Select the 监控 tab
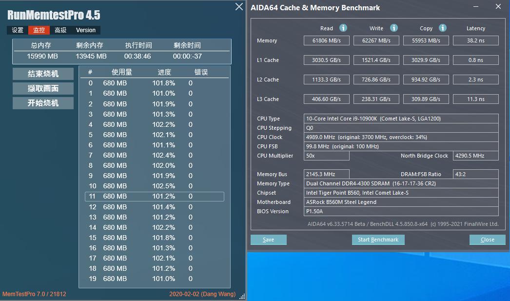This screenshot has height=301, width=510. click(x=38, y=30)
